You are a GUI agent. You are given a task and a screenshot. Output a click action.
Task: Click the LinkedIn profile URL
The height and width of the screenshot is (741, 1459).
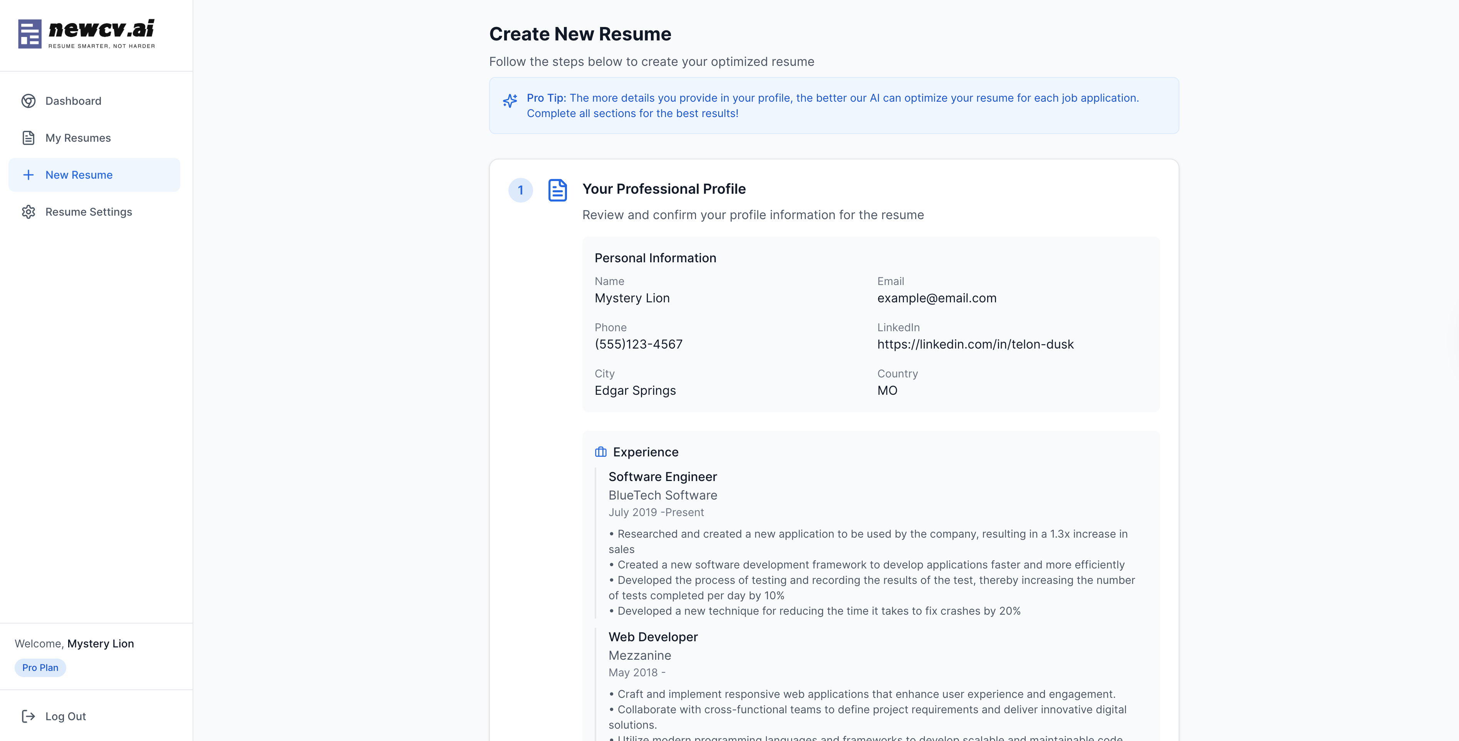[975, 344]
